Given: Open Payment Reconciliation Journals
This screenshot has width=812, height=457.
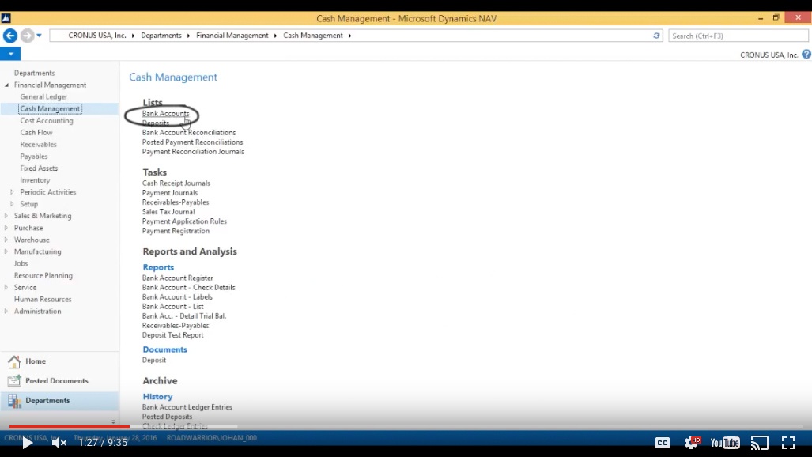Looking at the screenshot, I should click(193, 152).
